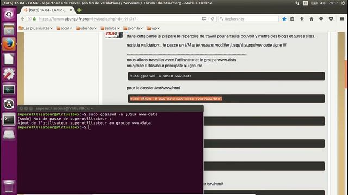The width and height of the screenshot is (348, 195).
Task: Expand the 'samba' bookmarks folder
Action: click(x=110, y=28)
